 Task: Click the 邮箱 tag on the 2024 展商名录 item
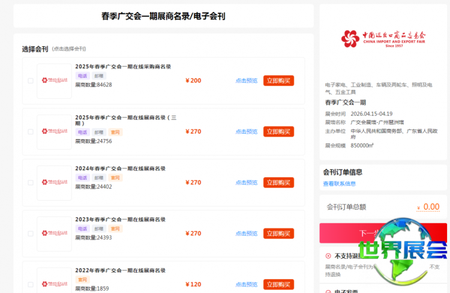[98, 178]
